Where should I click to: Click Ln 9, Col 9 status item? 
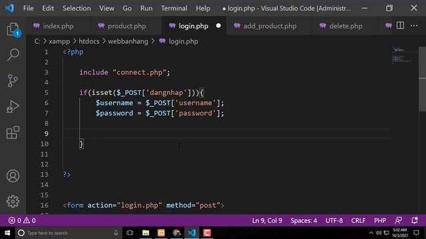coord(267,220)
